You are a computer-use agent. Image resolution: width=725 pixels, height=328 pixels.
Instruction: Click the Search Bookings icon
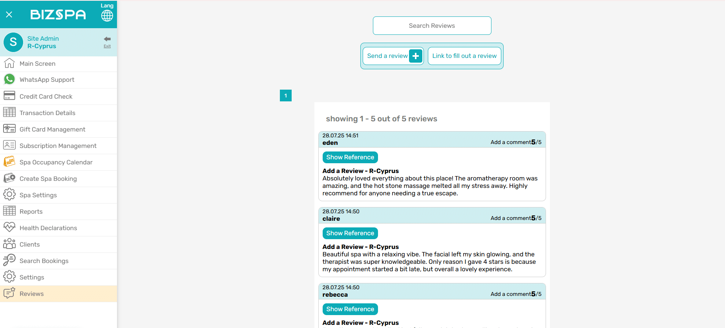click(x=9, y=260)
